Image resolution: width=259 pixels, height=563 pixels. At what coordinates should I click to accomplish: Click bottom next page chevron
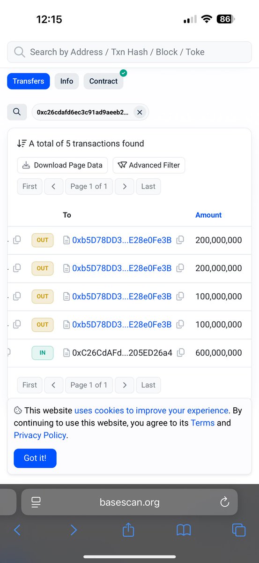click(x=125, y=385)
